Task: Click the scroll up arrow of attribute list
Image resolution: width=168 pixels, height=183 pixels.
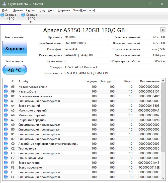Action: (163, 80)
